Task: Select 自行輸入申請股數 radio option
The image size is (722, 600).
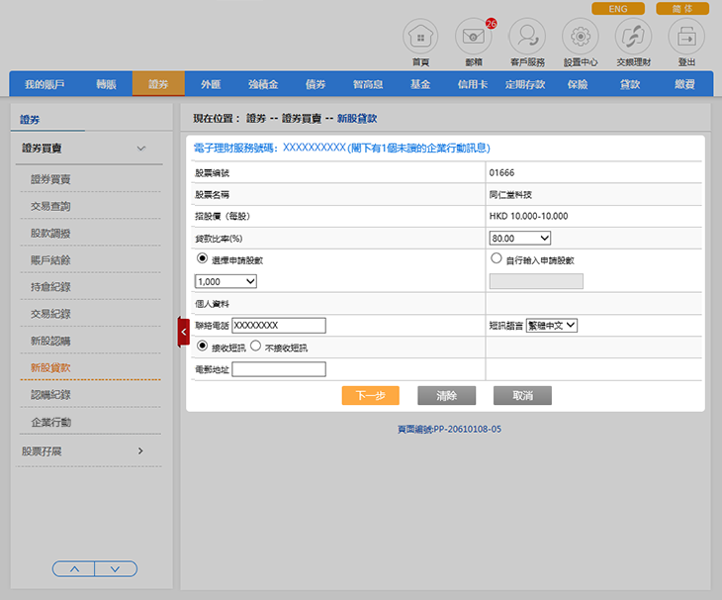Action: [496, 259]
